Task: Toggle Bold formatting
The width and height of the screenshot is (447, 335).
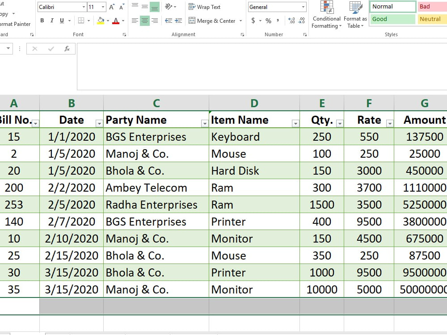Action: tap(42, 21)
